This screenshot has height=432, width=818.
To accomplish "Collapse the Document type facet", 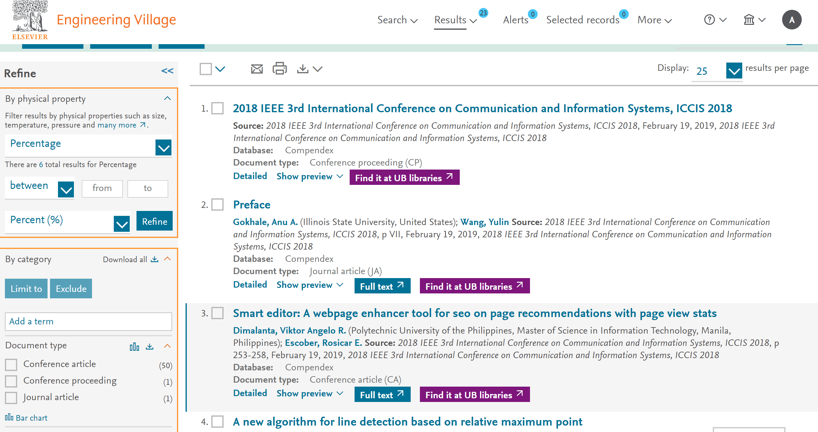I will (x=167, y=346).
